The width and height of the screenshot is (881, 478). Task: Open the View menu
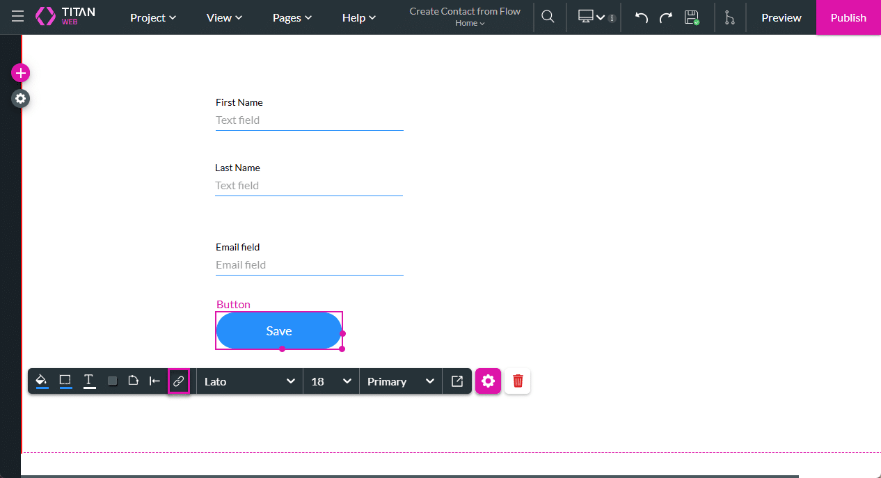223,17
